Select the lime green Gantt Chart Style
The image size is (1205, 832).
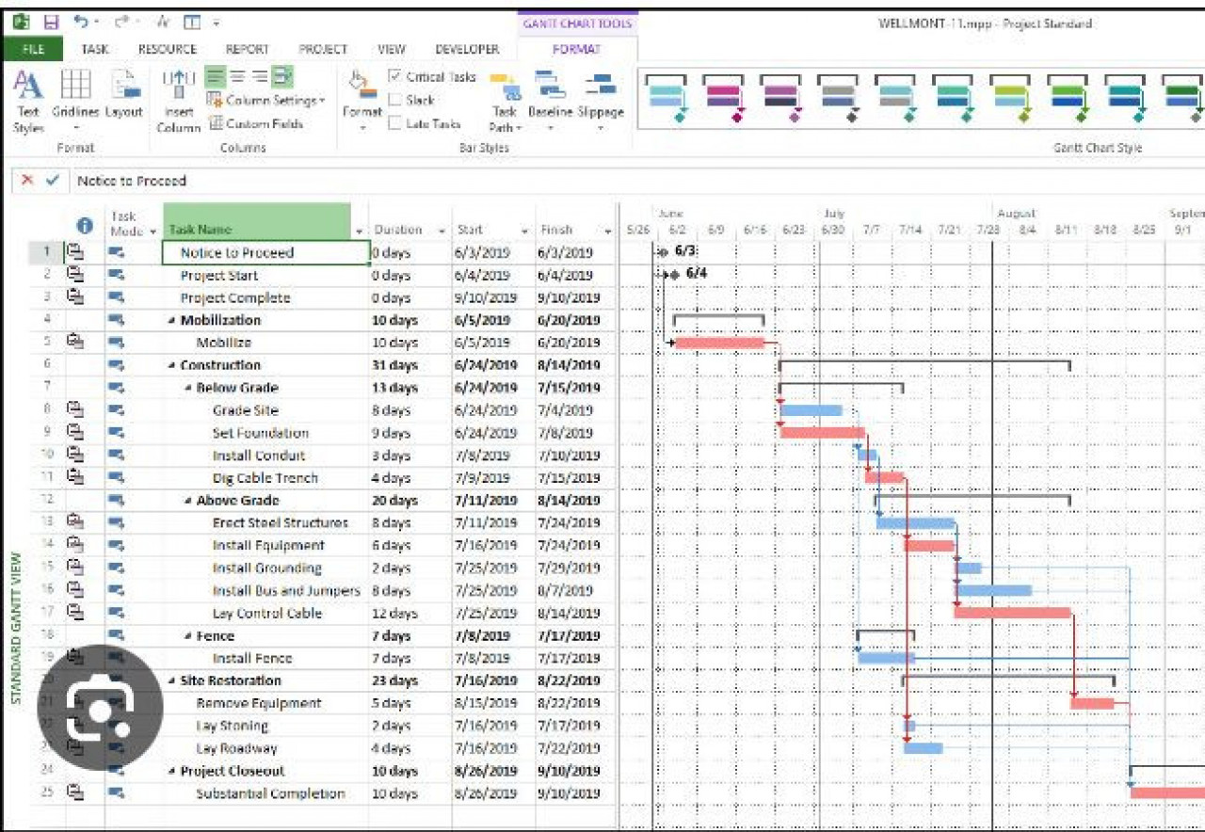coord(1013,99)
